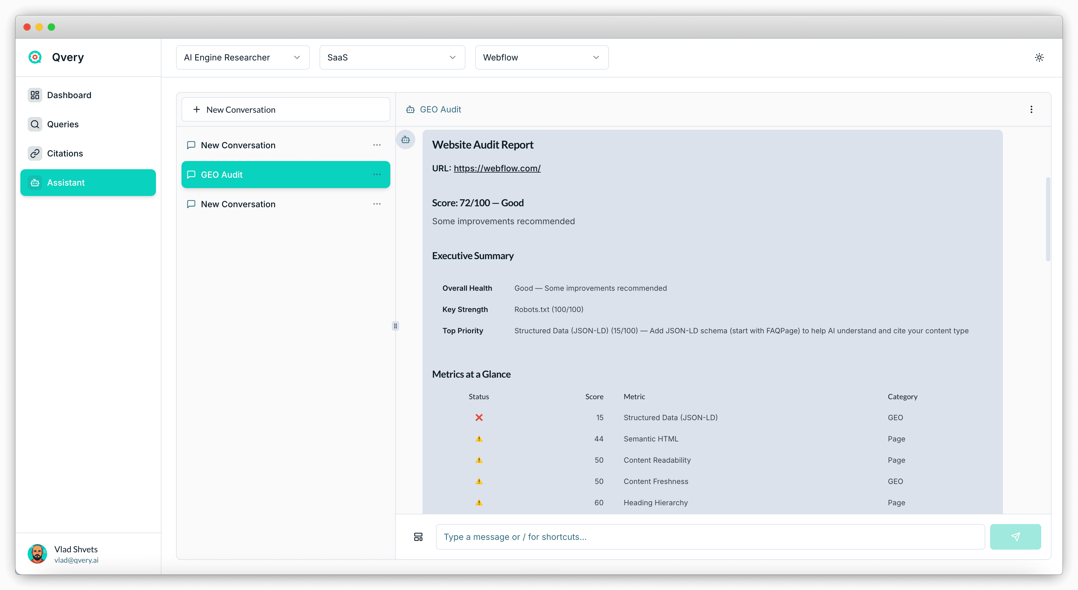Click the assistant avatar beside the report

(x=406, y=140)
